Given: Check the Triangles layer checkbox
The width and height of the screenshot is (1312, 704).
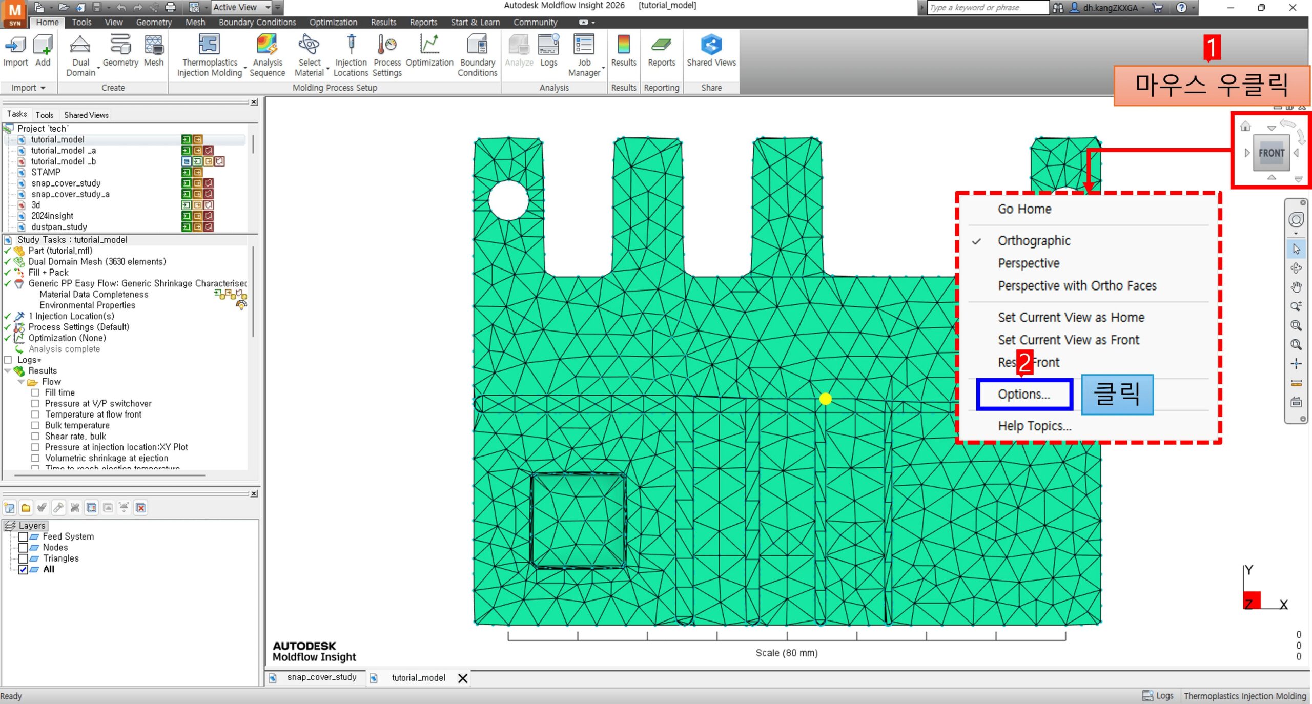Looking at the screenshot, I should point(23,558).
